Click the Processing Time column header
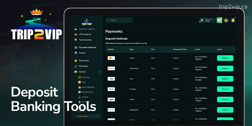Image resolution: width=252 pixels, height=126 pixels. click(180, 49)
